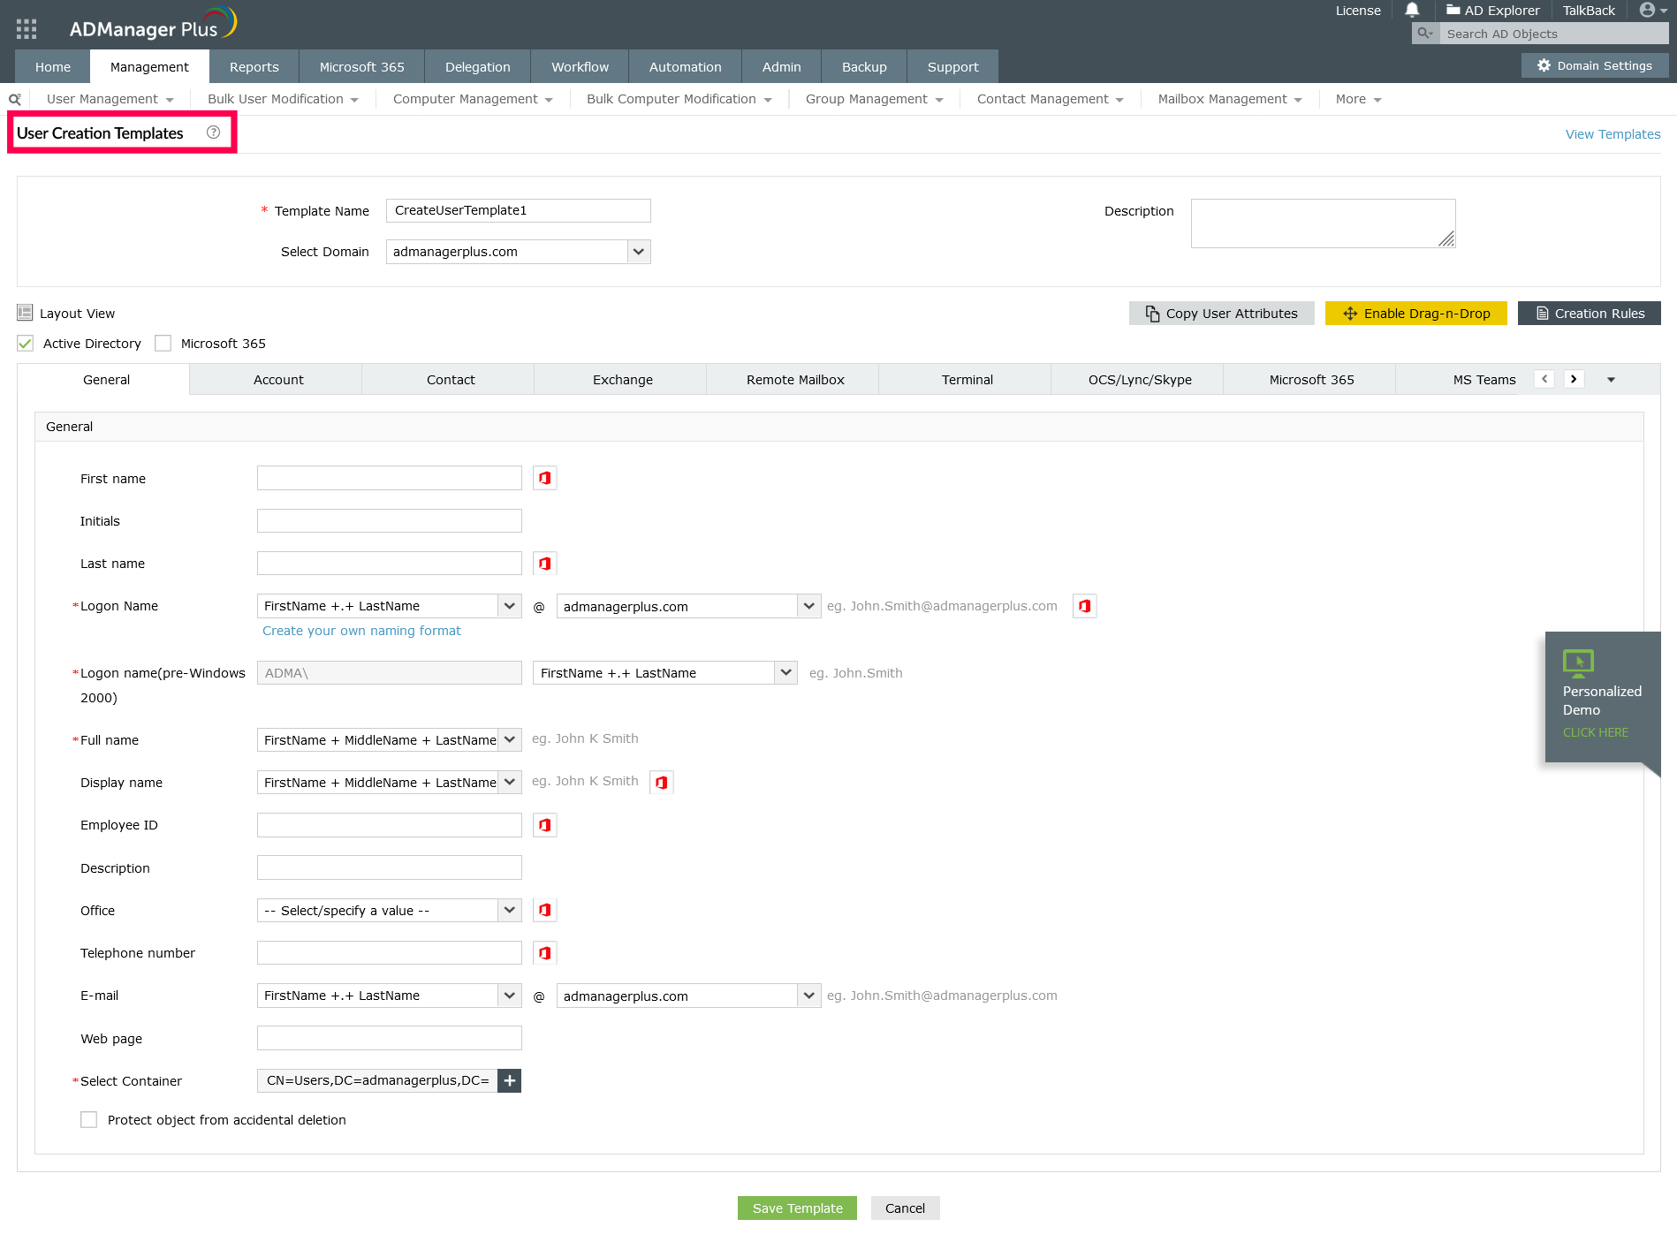Screen dimensions: 1677x1242
Task: Click the License link
Action: (1357, 11)
